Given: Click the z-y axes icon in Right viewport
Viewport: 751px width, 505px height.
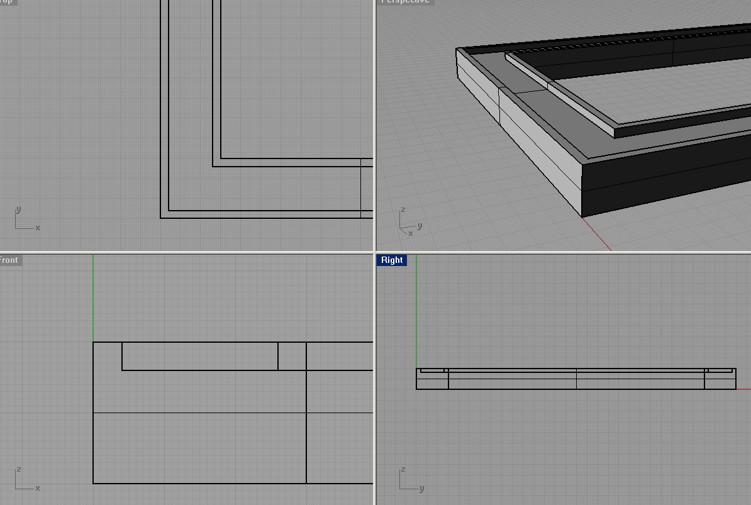Looking at the screenshot, I should 409,479.
